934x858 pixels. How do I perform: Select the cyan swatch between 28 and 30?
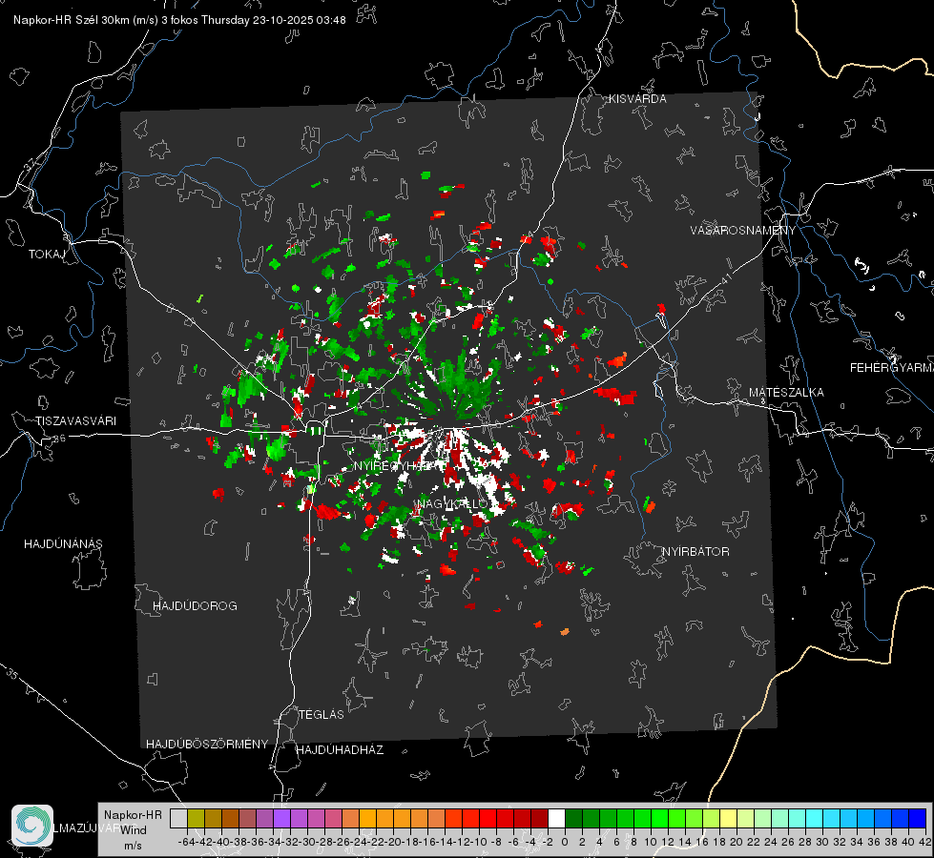(x=814, y=818)
